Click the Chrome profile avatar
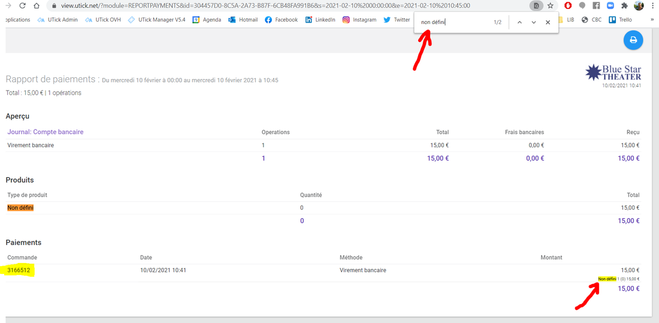Viewport: 659px width, 323px height. pos(639,6)
